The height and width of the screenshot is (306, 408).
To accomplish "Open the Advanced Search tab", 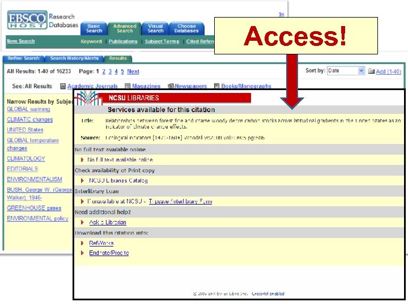I will [125, 28].
